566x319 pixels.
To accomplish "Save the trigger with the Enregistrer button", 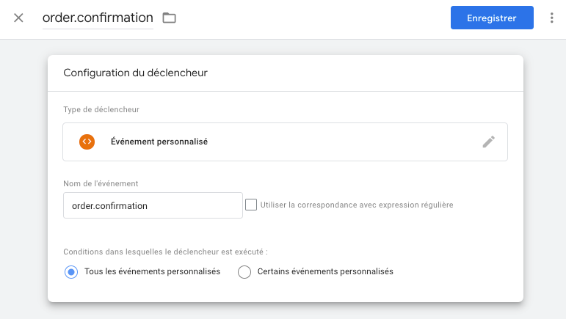I will coord(491,18).
